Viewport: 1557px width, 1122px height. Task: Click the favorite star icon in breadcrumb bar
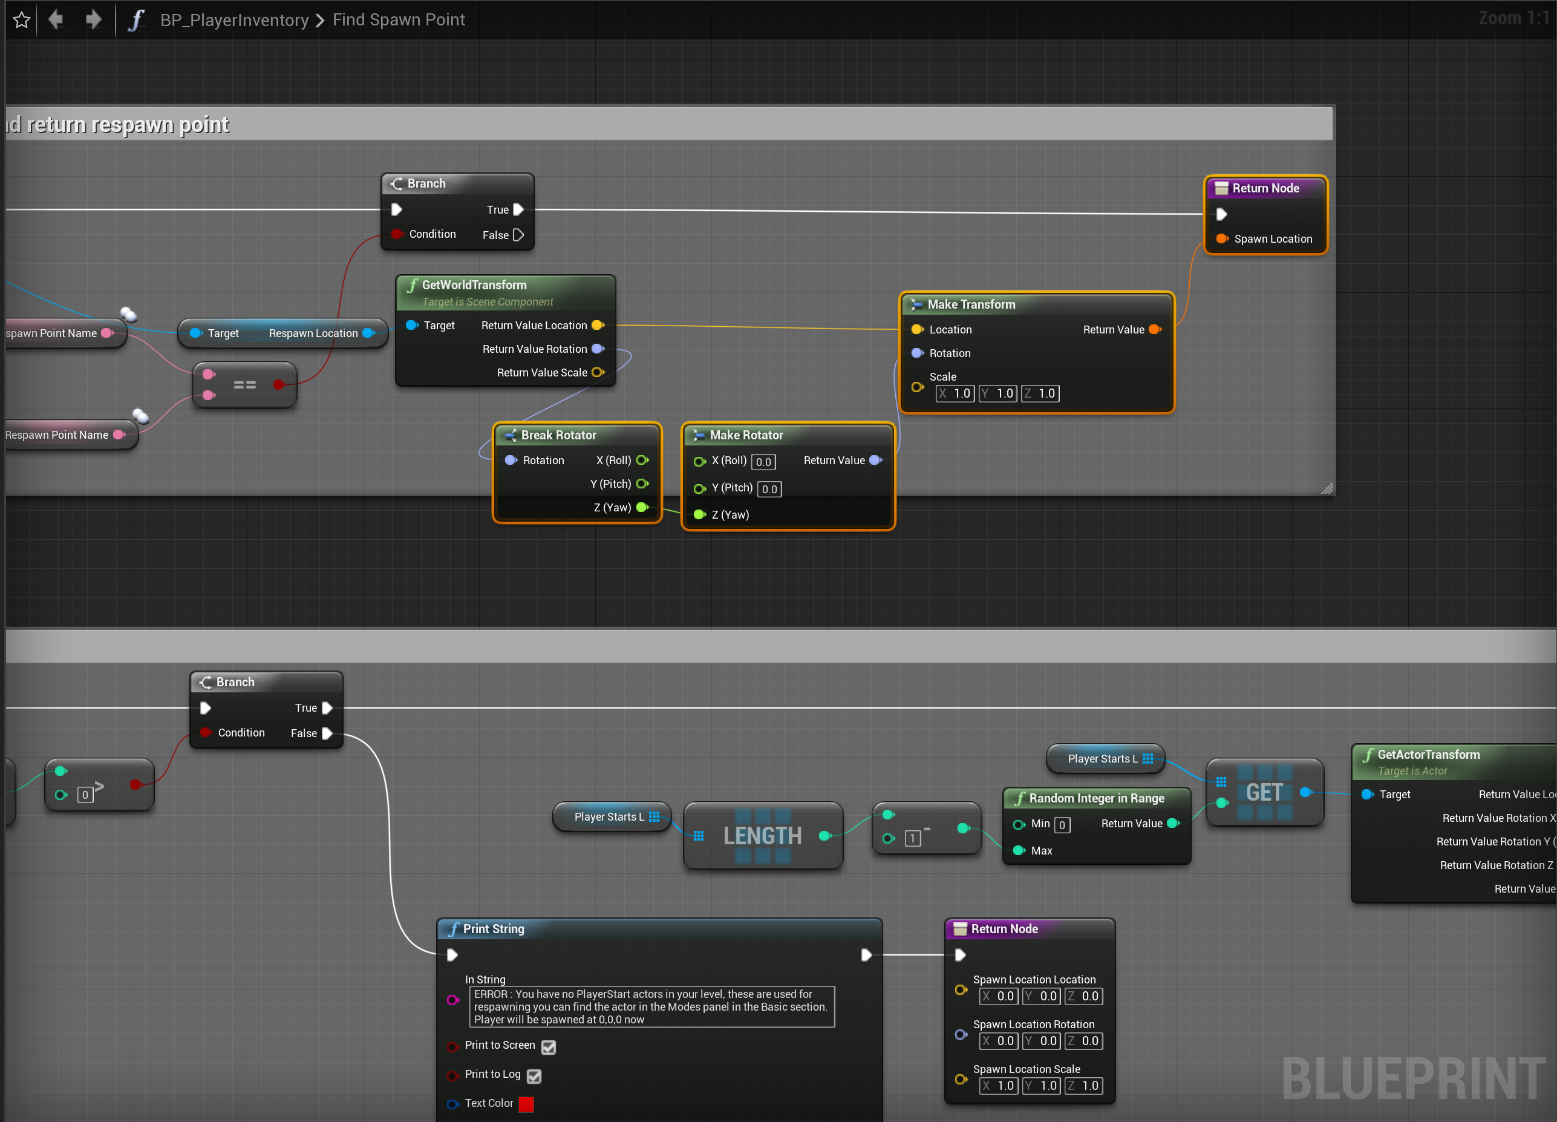coord(21,20)
